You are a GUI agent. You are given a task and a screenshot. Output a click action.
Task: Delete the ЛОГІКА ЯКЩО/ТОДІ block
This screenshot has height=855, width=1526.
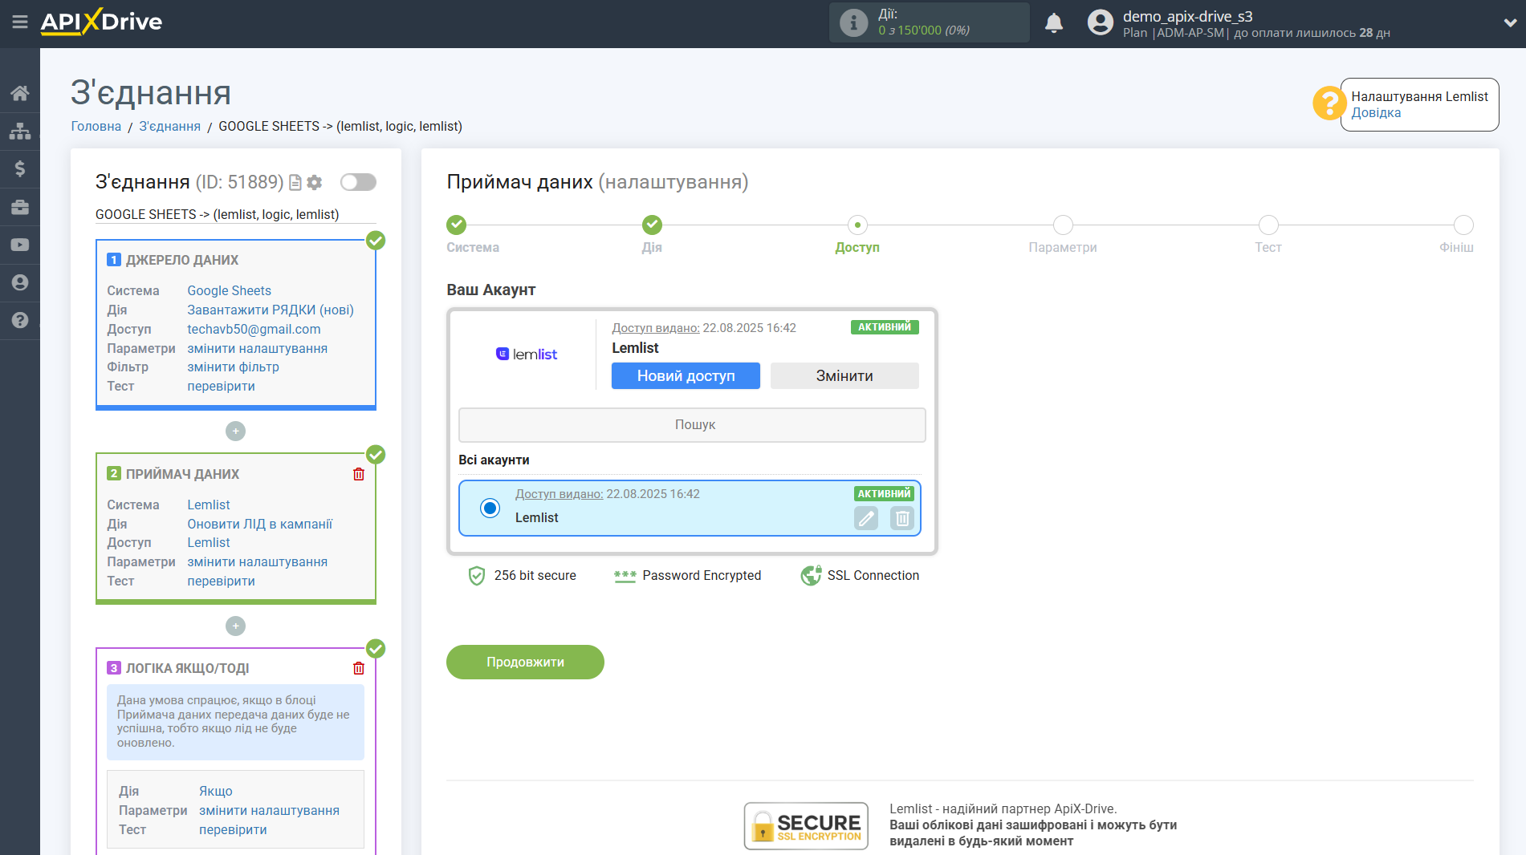359,668
